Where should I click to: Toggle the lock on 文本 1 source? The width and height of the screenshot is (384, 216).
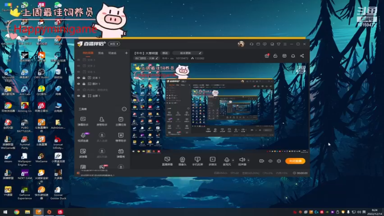pos(84,78)
